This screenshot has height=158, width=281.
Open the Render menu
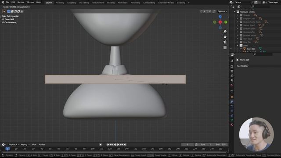(x=21, y=2)
